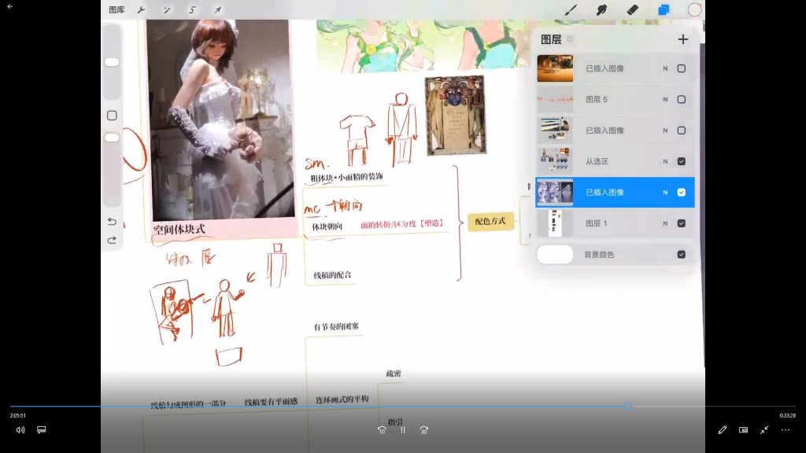The width and height of the screenshot is (806, 453).
Task: Switch to mini player view
Action: pyautogui.click(x=743, y=430)
